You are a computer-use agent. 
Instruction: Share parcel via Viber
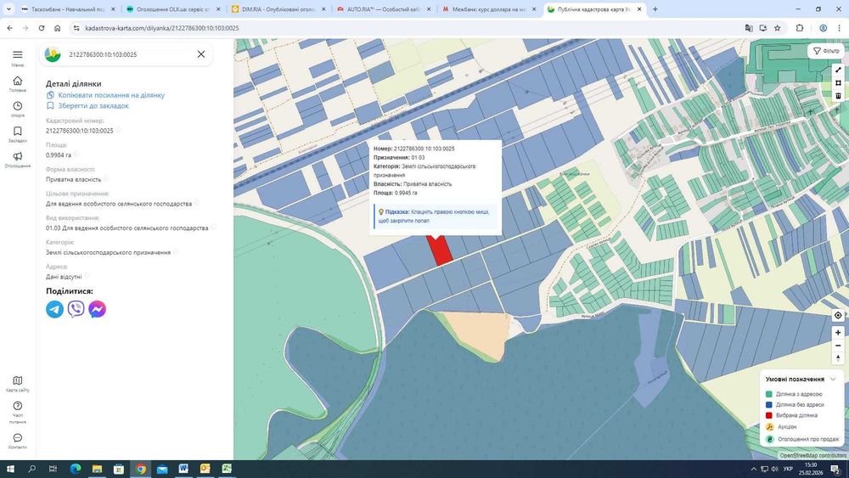coord(76,309)
